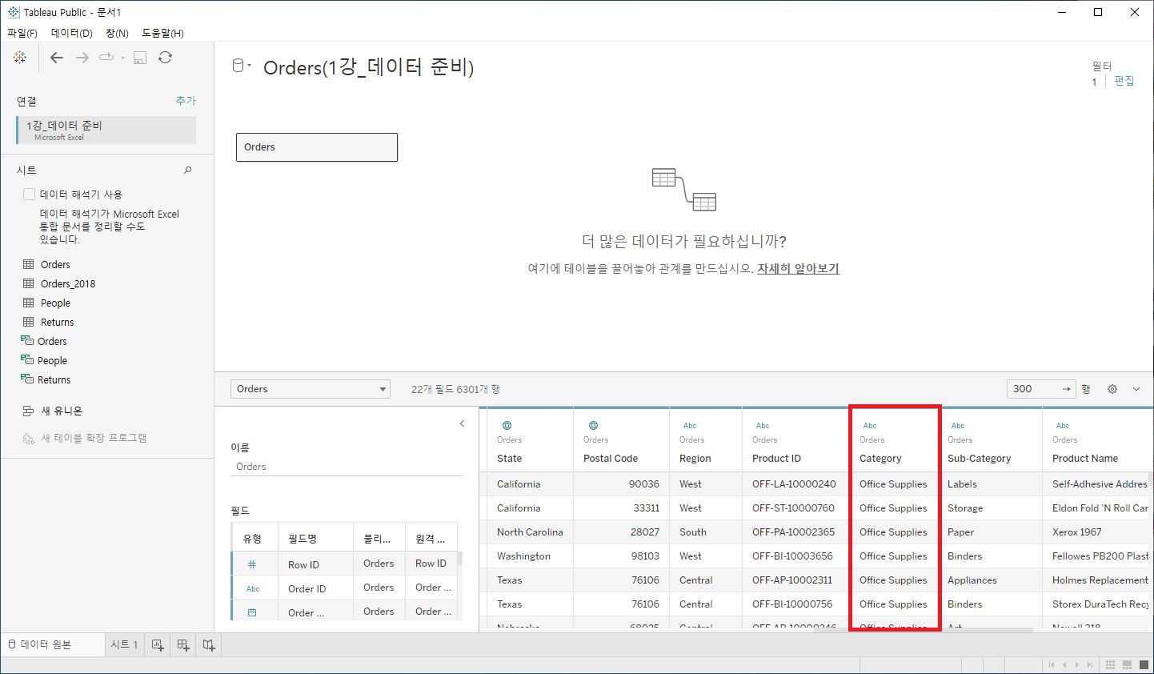Change Category column Abc type icon

click(870, 426)
